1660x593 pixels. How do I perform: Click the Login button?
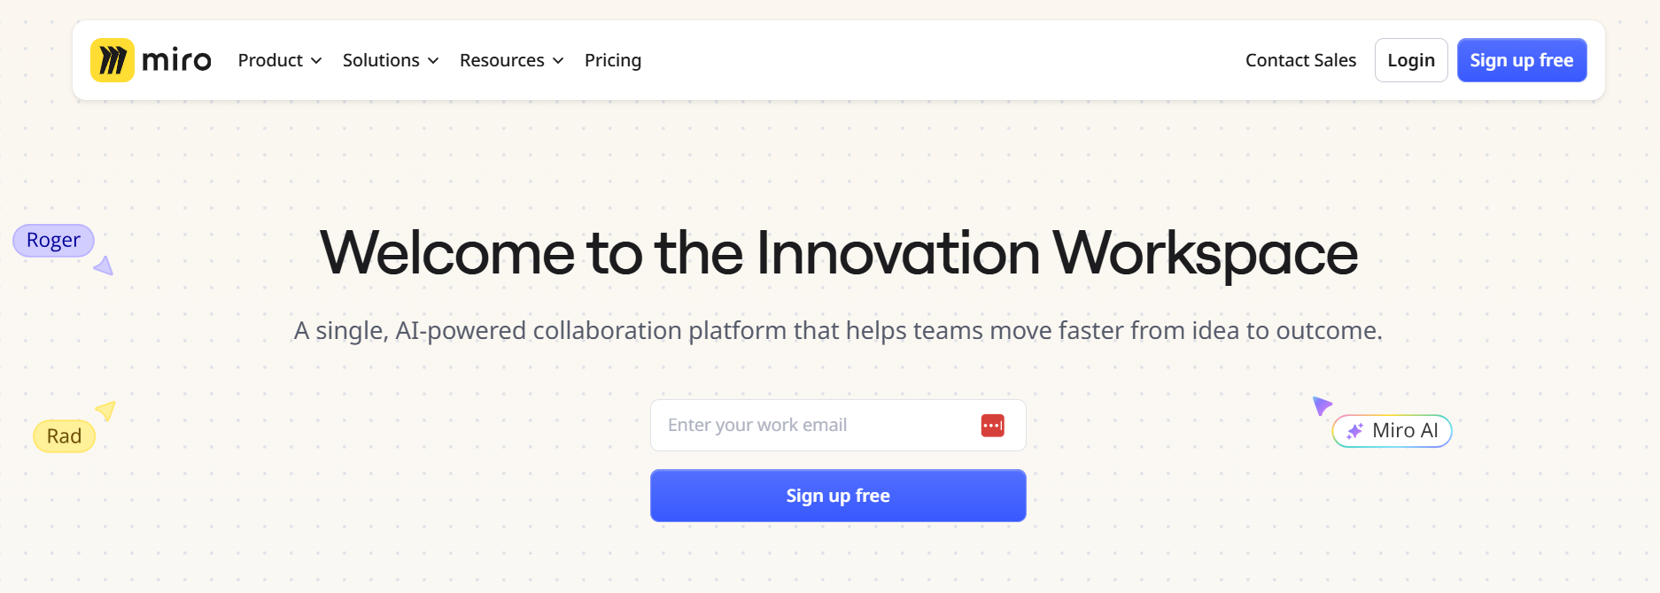pos(1410,60)
